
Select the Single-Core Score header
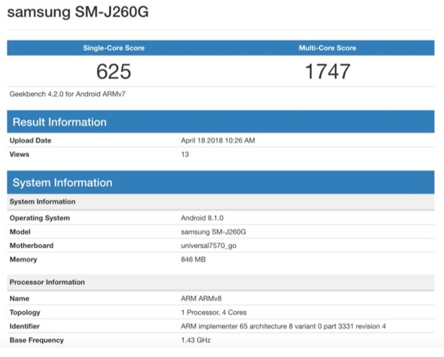[x=114, y=48]
